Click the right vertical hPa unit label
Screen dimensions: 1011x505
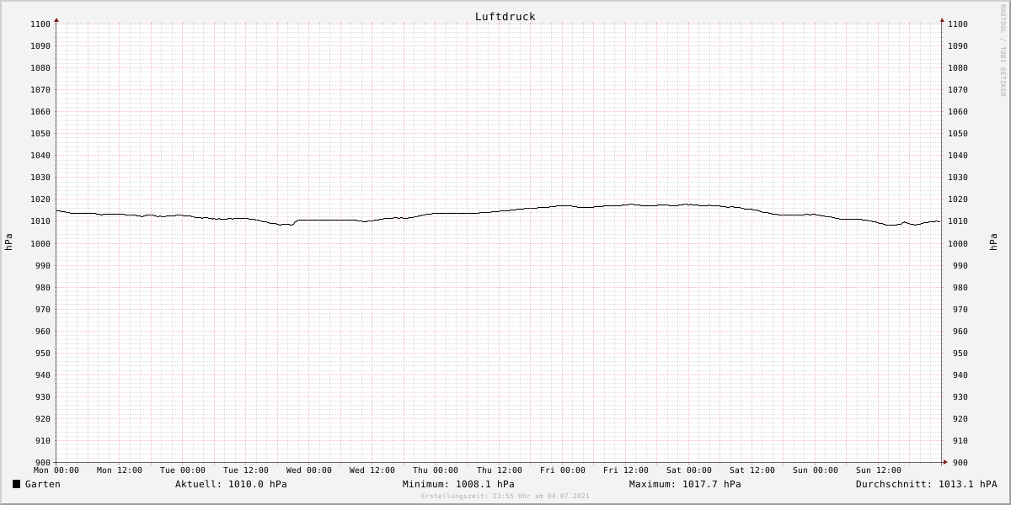[993, 242]
